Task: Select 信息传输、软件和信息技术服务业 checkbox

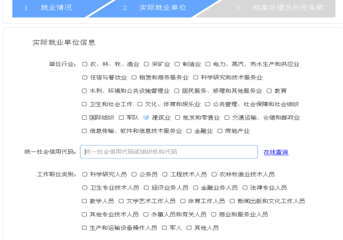Action: click(x=84, y=131)
